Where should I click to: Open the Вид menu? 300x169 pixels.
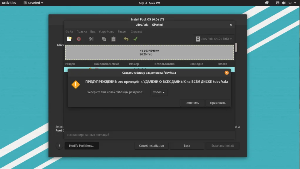click(x=93, y=31)
